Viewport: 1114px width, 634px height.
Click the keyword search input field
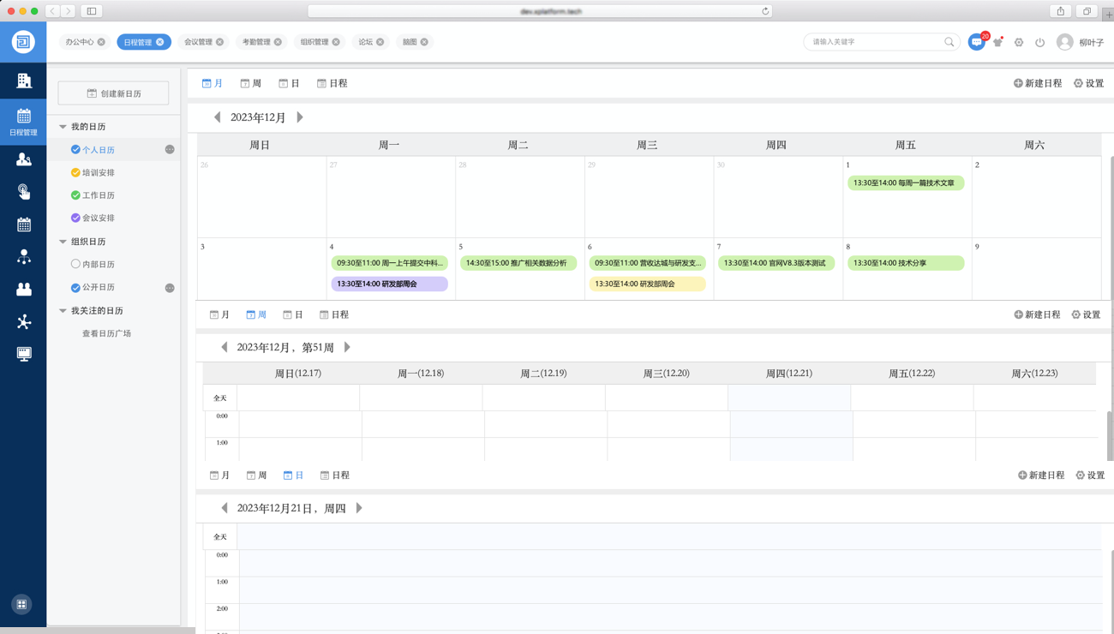[x=874, y=42]
